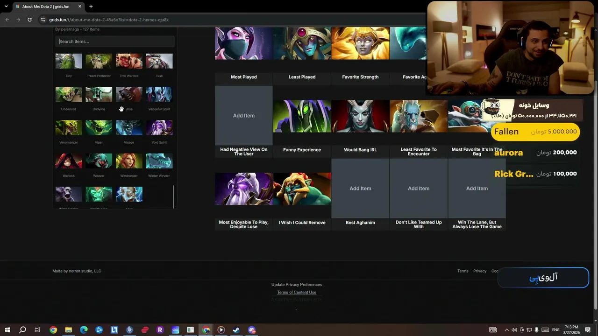Screen dimensions: 598x336
Task: Open Terms of Content Use link
Action: tap(297, 293)
